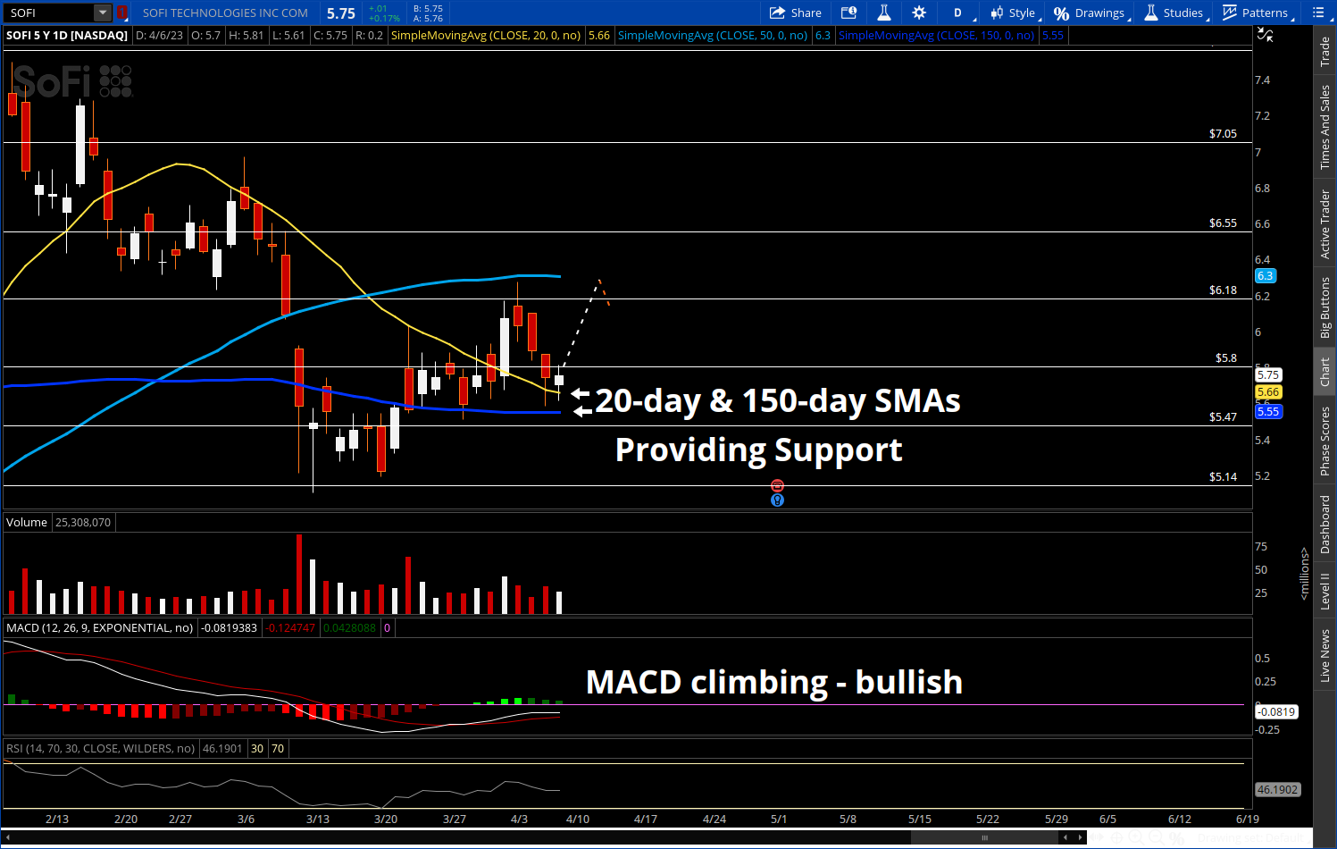Click the blue 6.3 price bubble
The image size is (1337, 849).
point(1266,275)
